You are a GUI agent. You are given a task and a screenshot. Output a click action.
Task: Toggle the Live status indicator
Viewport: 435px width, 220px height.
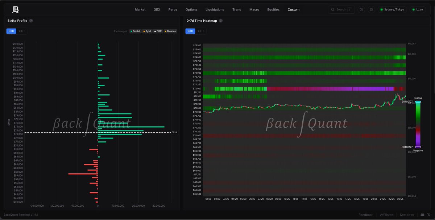418,9
